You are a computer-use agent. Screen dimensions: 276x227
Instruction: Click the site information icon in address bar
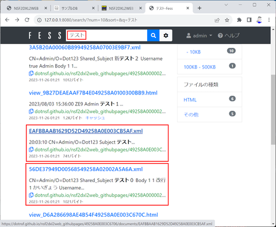click(39, 20)
